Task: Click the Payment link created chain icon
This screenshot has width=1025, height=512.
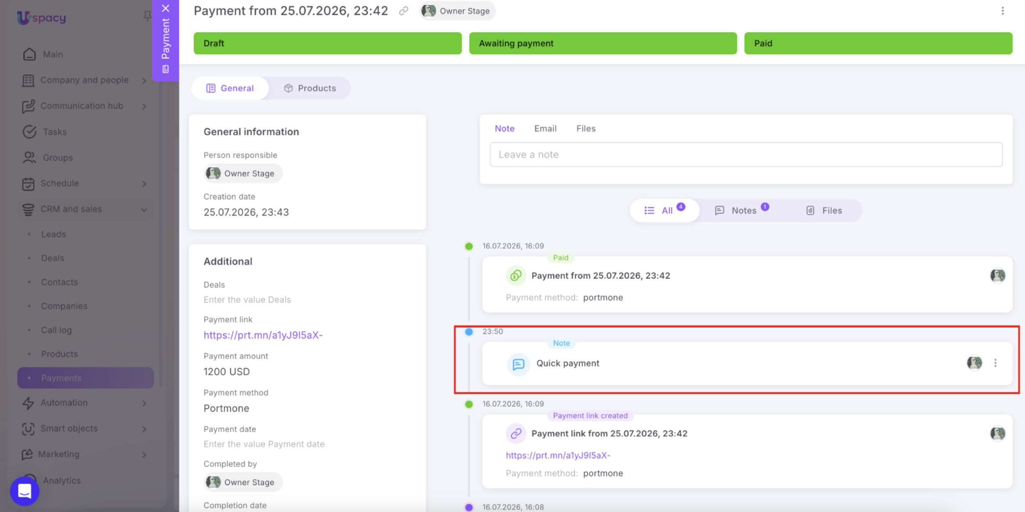Action: tap(516, 433)
